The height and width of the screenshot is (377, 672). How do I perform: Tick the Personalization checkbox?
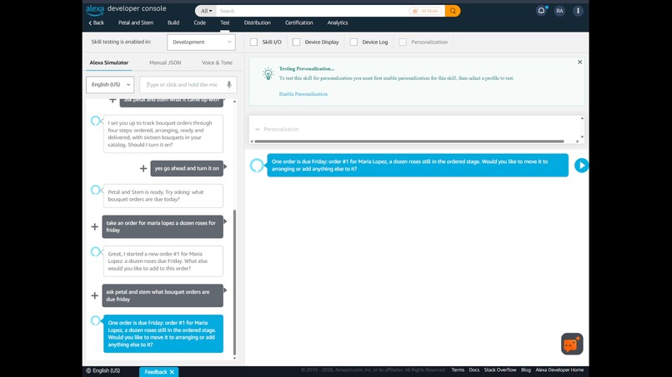tap(403, 42)
